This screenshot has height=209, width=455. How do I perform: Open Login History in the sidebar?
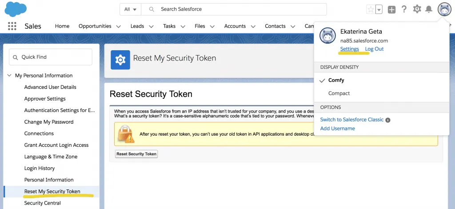(40, 169)
